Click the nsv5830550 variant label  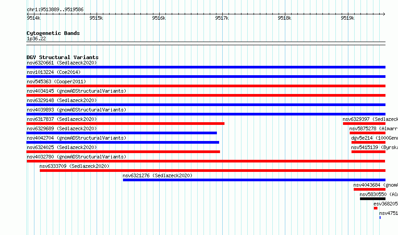tap(379, 194)
